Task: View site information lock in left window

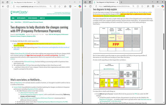Action: 14,6
